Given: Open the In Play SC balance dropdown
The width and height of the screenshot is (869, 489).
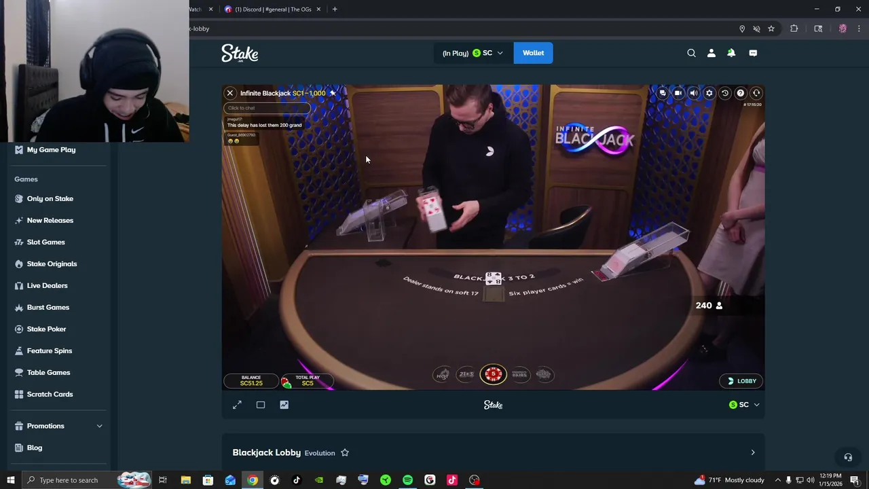Looking at the screenshot, I should point(473,53).
